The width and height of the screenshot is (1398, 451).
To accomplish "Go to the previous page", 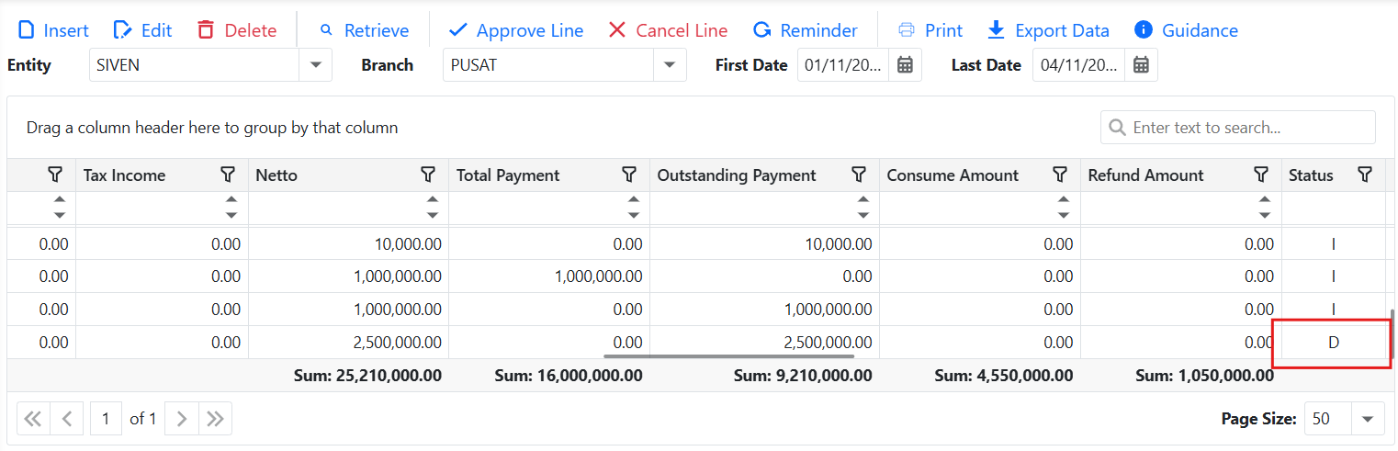I will point(66,419).
